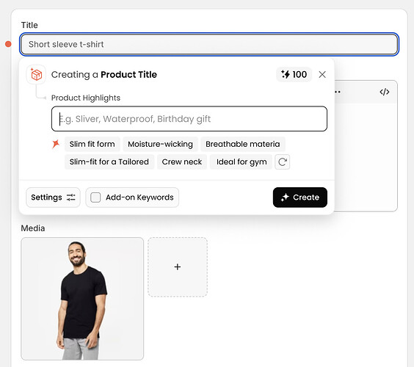Add the Crew neck highlight chip
The image size is (414, 367).
click(182, 161)
